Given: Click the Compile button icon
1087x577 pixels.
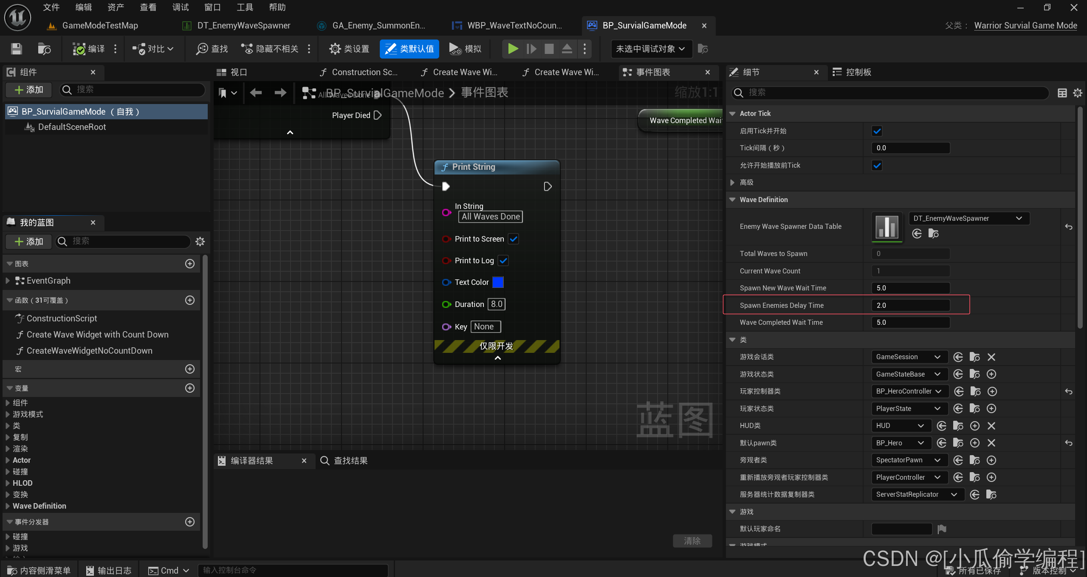Looking at the screenshot, I should (x=79, y=49).
